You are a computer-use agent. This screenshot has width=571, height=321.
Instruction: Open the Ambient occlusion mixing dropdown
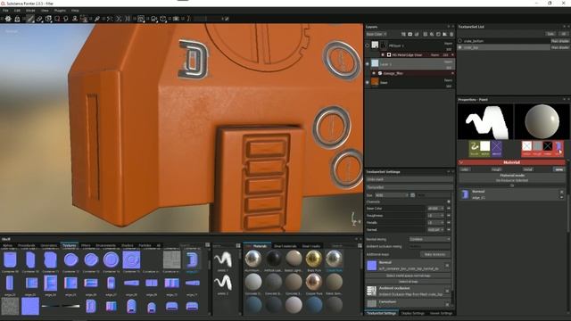430,246
